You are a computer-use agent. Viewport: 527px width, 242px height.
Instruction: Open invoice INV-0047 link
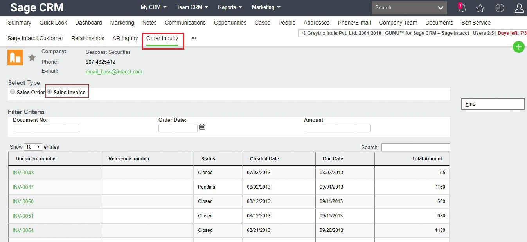click(x=23, y=187)
